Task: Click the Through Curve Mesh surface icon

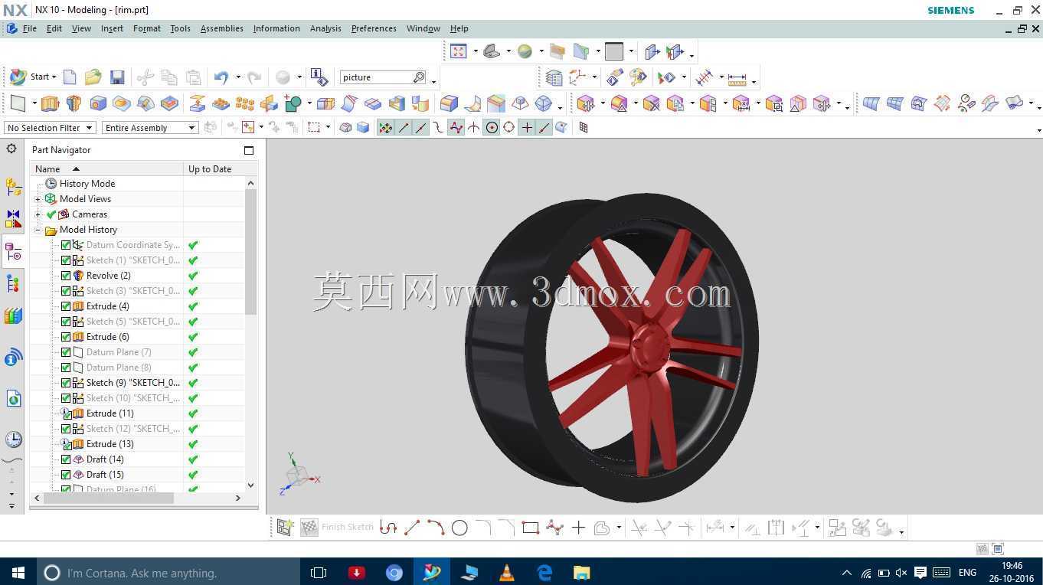Action: pos(894,103)
